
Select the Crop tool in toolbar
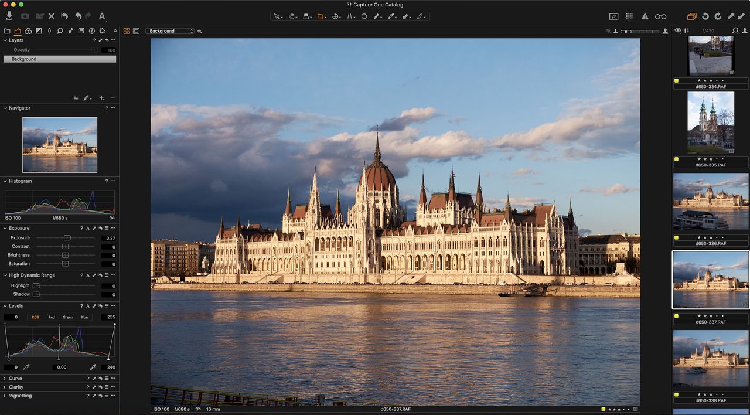pyautogui.click(x=321, y=16)
